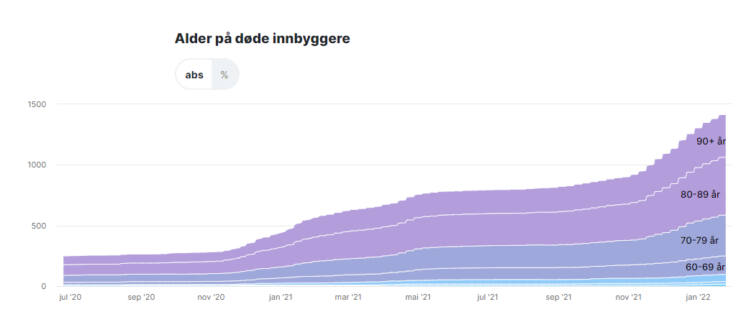Select jul '21 on the time axis

(488, 297)
